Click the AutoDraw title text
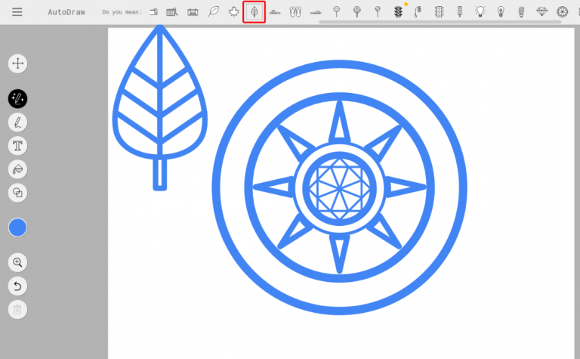Image resolution: width=580 pixels, height=359 pixels. tap(66, 12)
